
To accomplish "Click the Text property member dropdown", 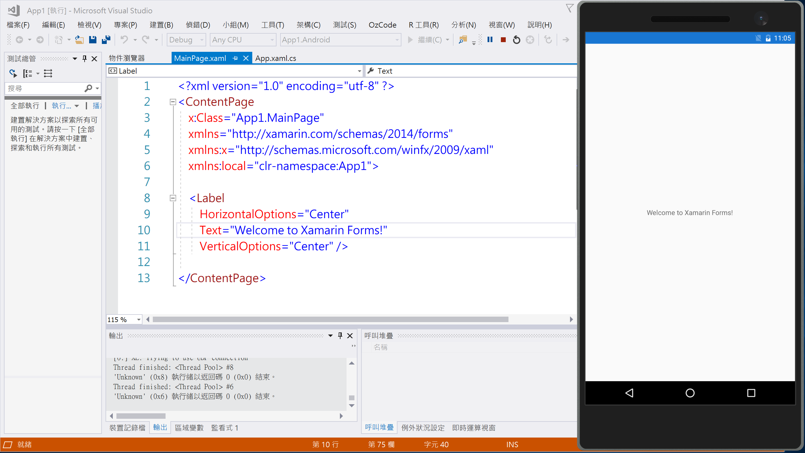I will coord(471,71).
